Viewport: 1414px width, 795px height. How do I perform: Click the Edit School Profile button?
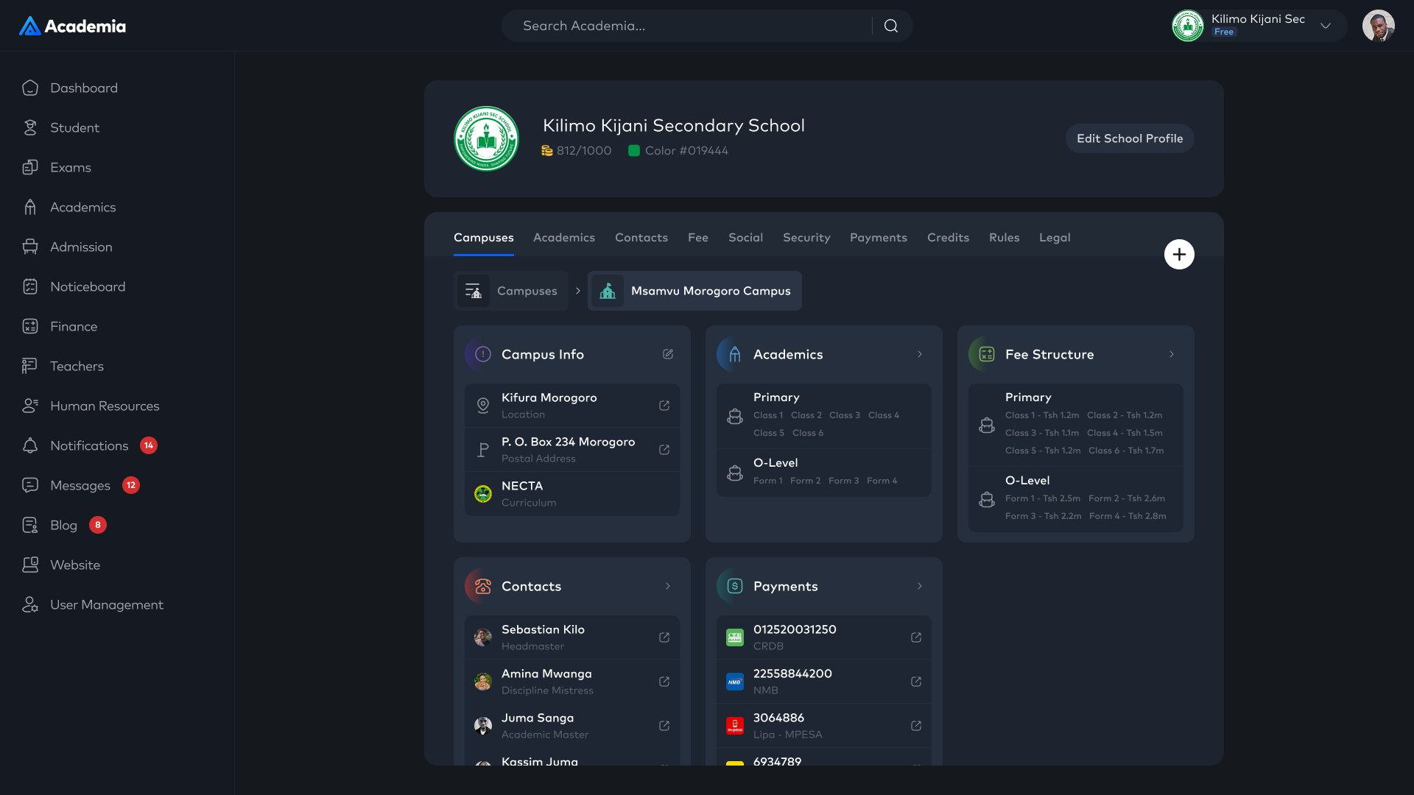point(1130,138)
